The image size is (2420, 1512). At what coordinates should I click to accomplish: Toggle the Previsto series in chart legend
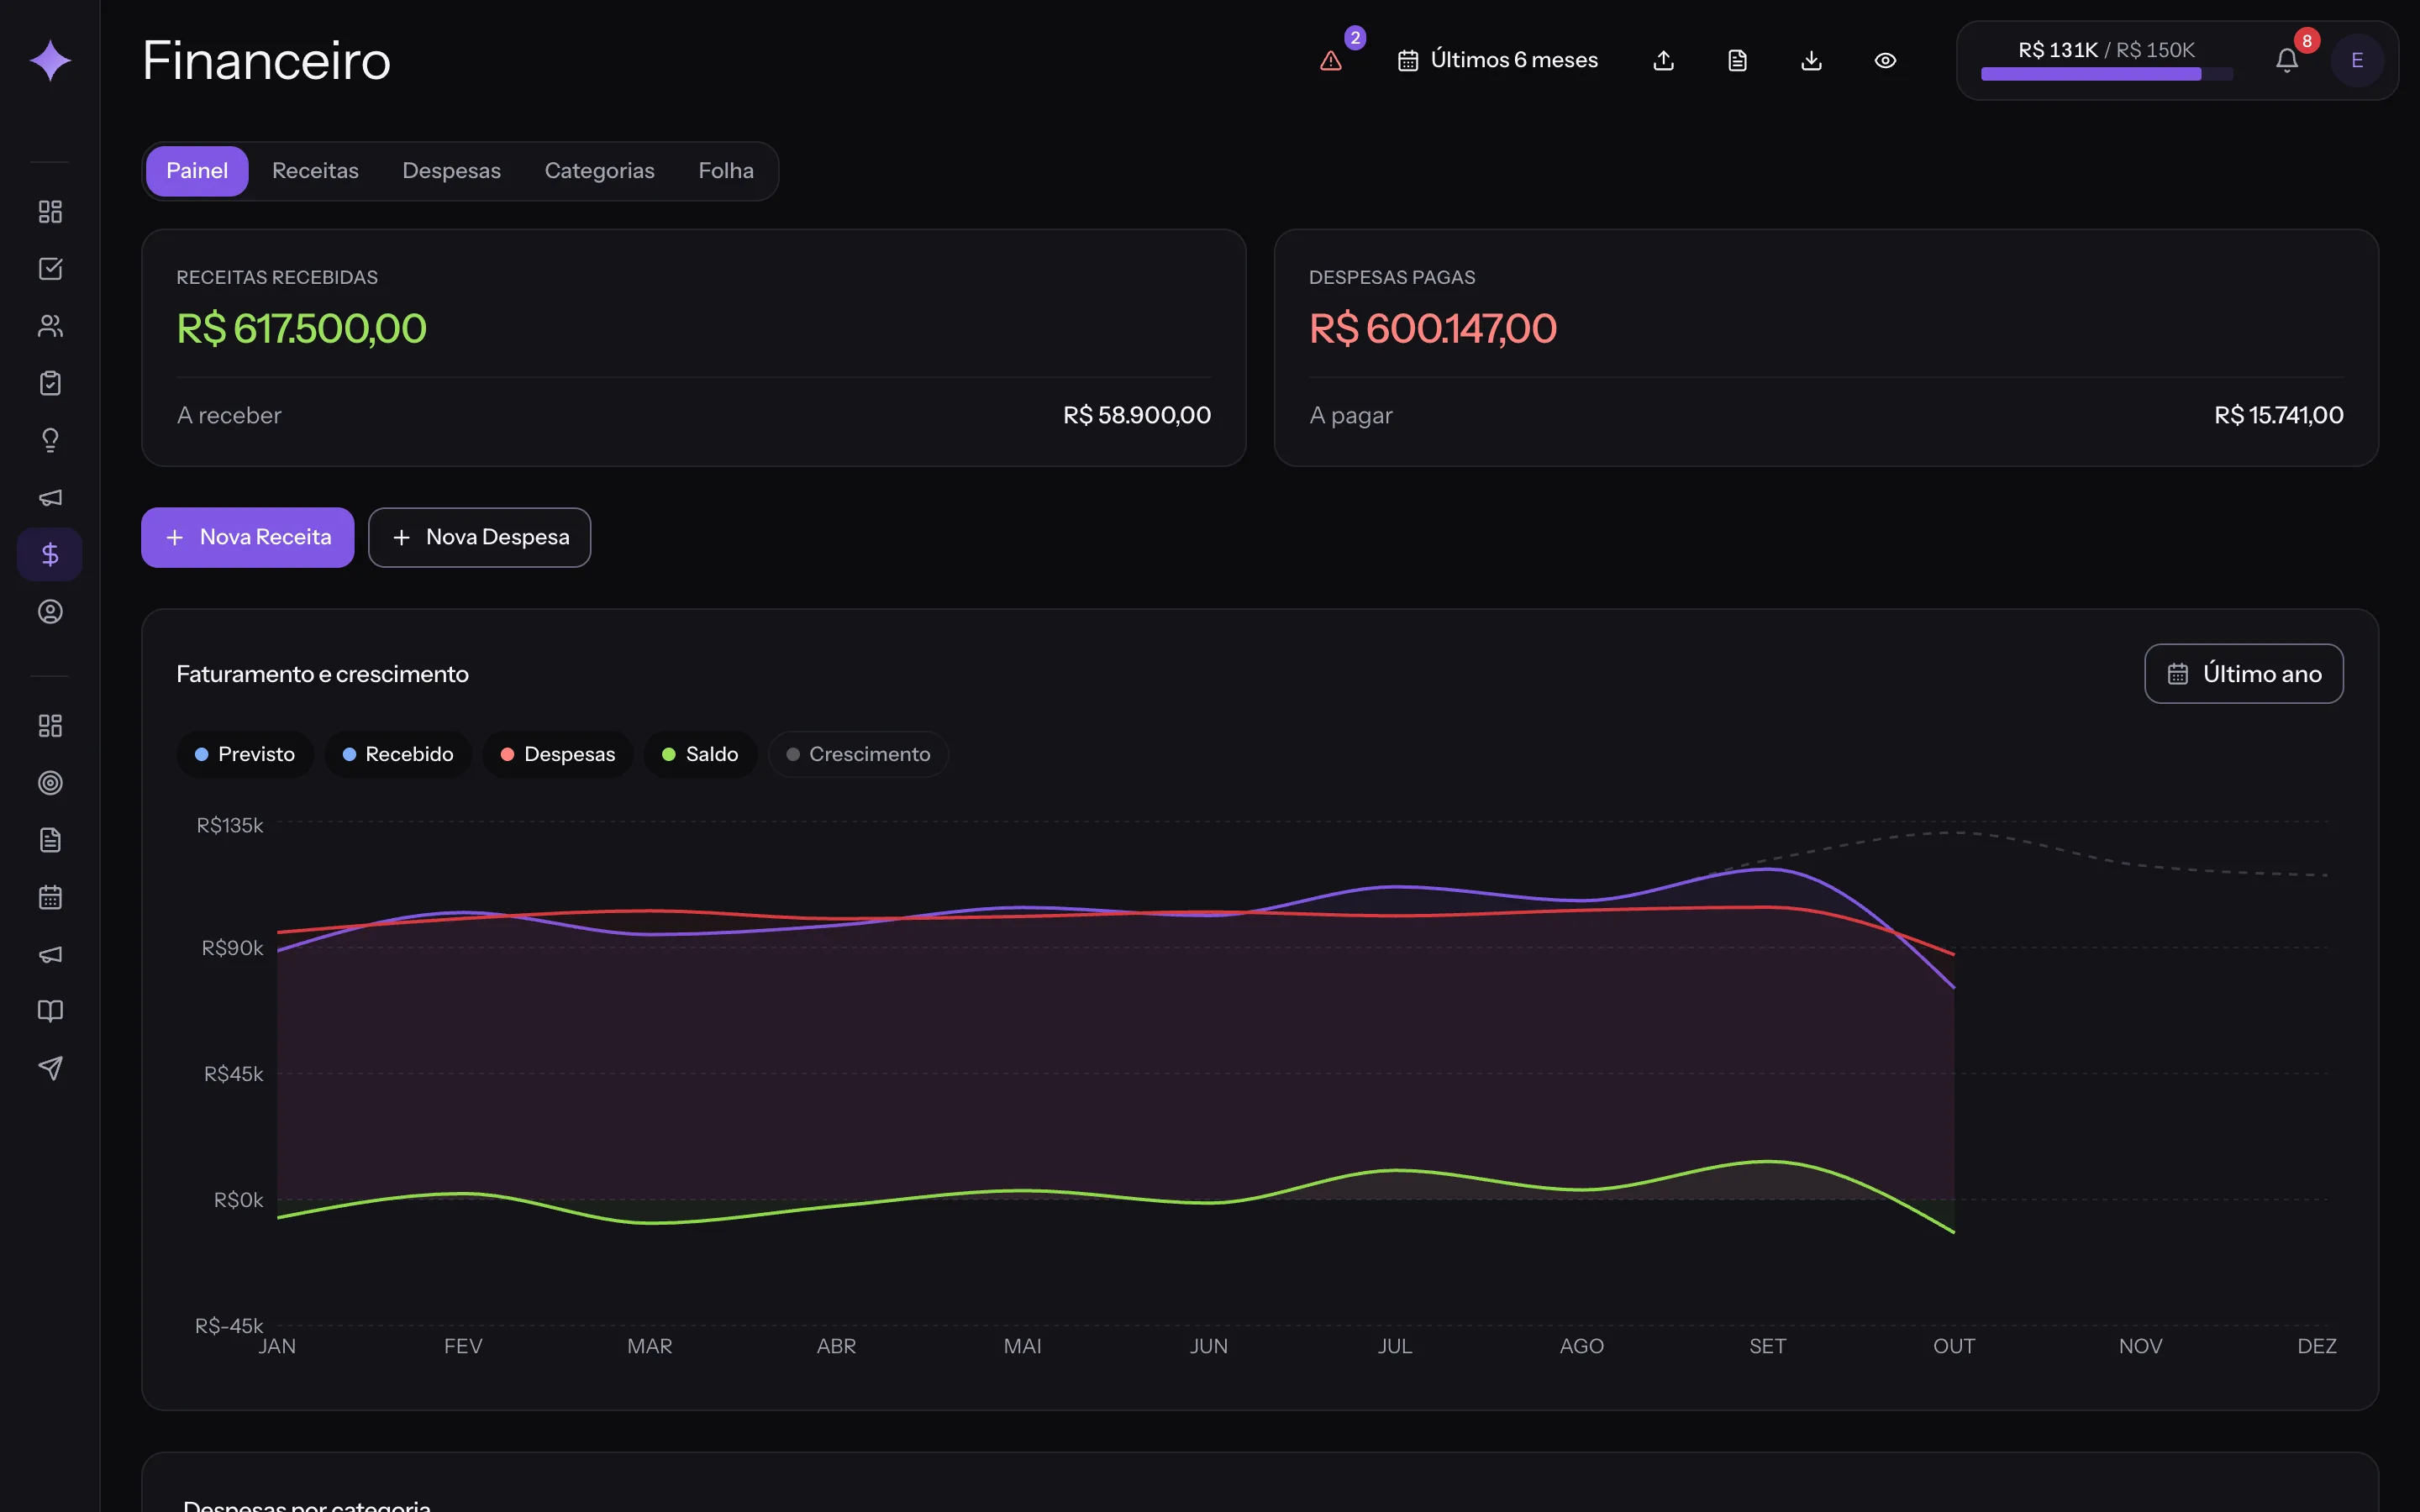[245, 754]
